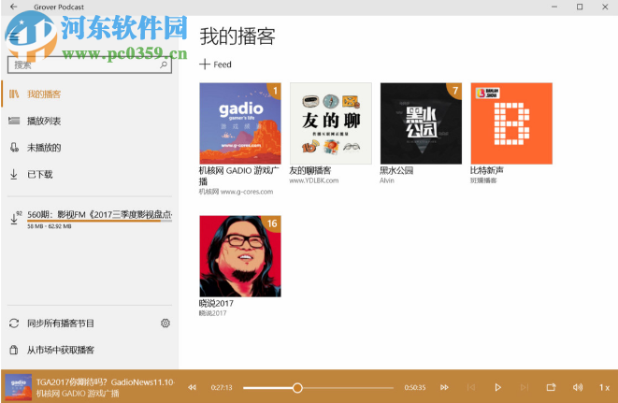The width and height of the screenshot is (618, 403).
Task: Click the sync circular arrows icon
Action: tap(14, 324)
